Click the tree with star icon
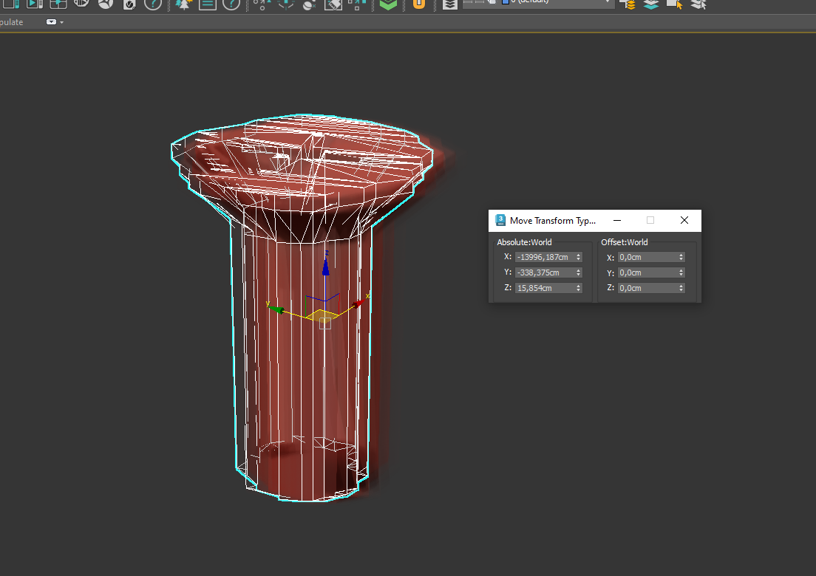Viewport: 816px width, 576px height. click(x=183, y=4)
